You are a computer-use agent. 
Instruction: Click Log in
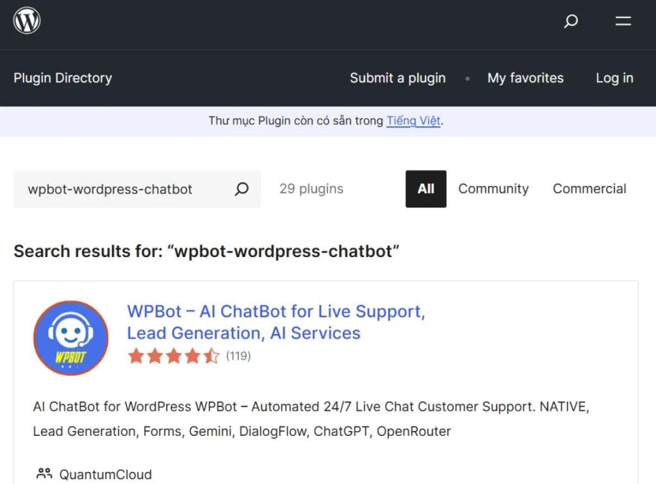pyautogui.click(x=614, y=78)
